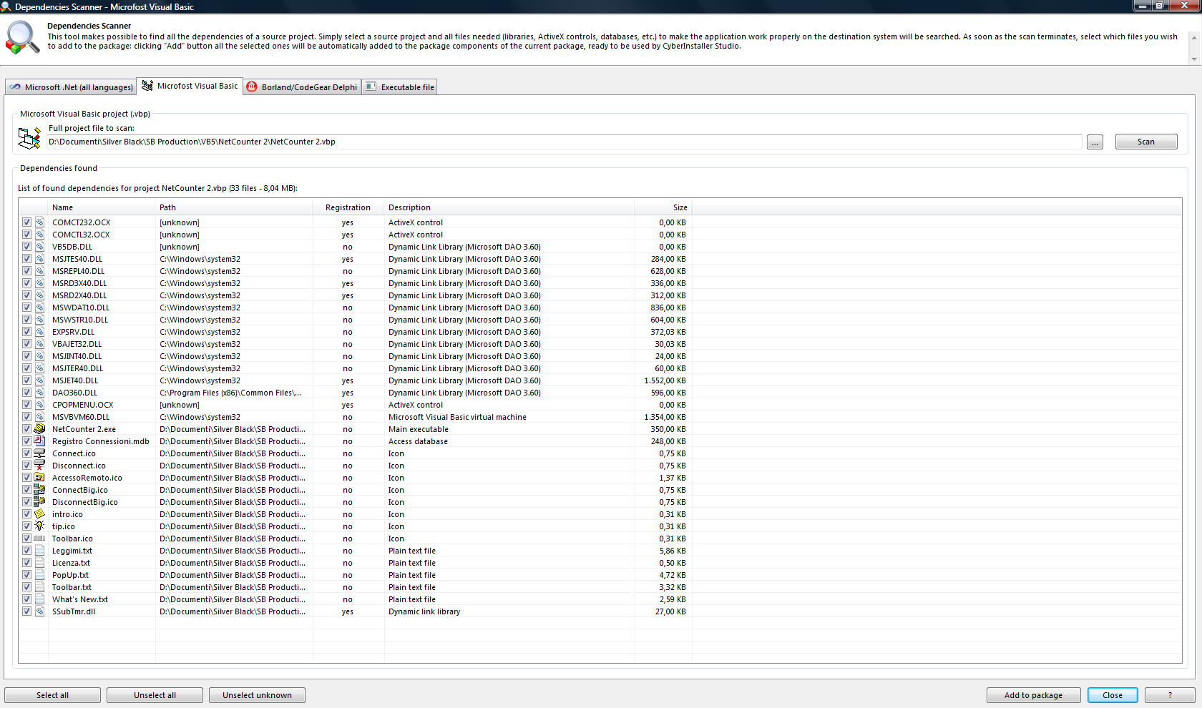Click the MSJET40.DLL component icon
This screenshot has height=708, width=1202.
click(x=39, y=380)
